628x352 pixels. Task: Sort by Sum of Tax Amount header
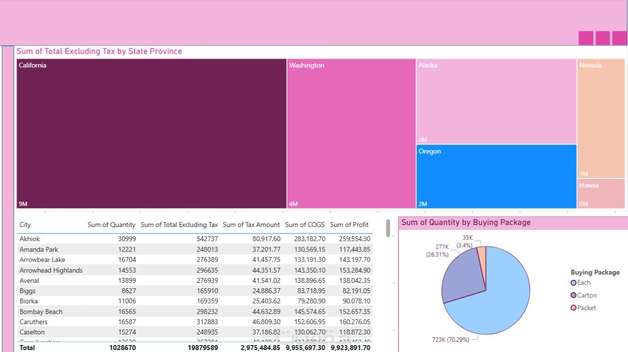click(251, 225)
